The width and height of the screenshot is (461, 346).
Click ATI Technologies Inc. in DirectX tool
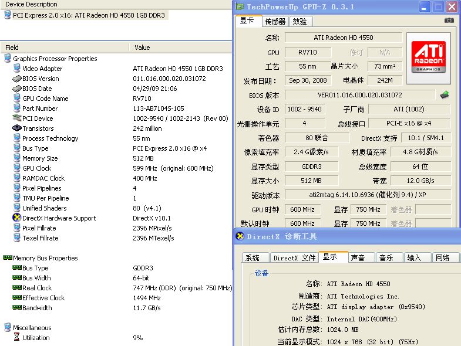pos(363,296)
